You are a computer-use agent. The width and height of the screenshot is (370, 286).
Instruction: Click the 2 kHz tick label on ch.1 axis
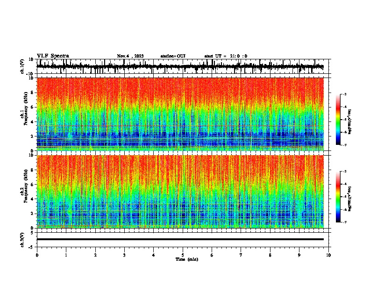click(33, 136)
